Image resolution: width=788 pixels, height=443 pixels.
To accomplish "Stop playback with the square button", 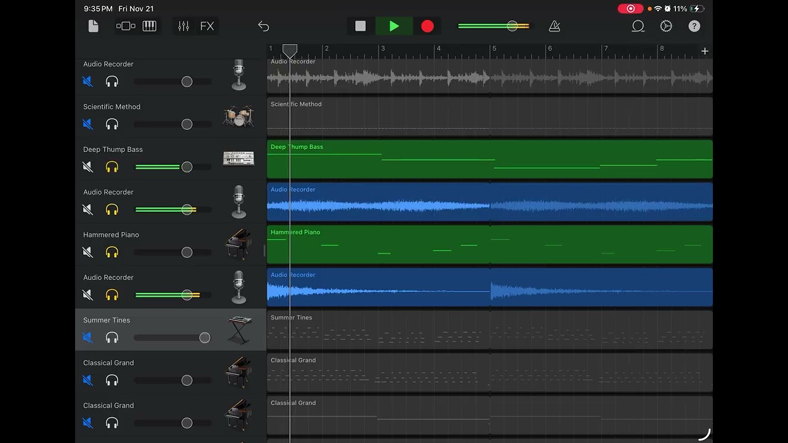I will (361, 26).
